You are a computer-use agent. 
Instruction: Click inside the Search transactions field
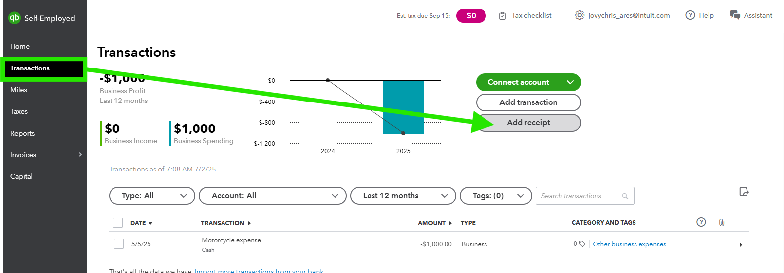tap(585, 196)
